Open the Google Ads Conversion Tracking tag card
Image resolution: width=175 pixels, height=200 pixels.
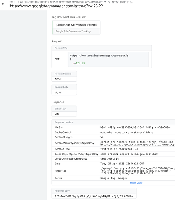point(76,28)
